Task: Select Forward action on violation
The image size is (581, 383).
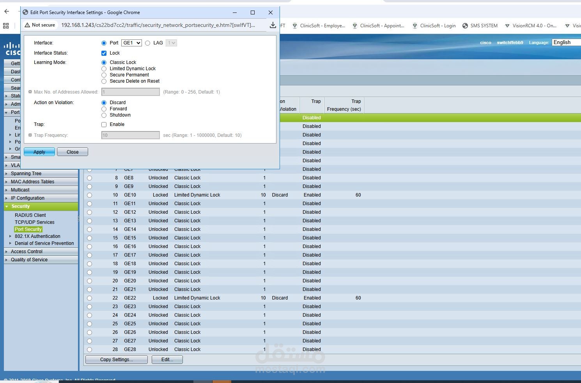Action: (104, 109)
